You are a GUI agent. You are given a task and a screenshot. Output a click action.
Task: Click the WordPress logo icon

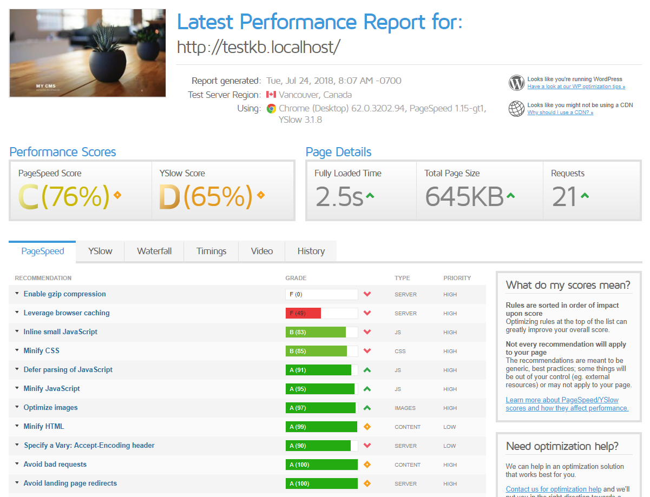(516, 83)
